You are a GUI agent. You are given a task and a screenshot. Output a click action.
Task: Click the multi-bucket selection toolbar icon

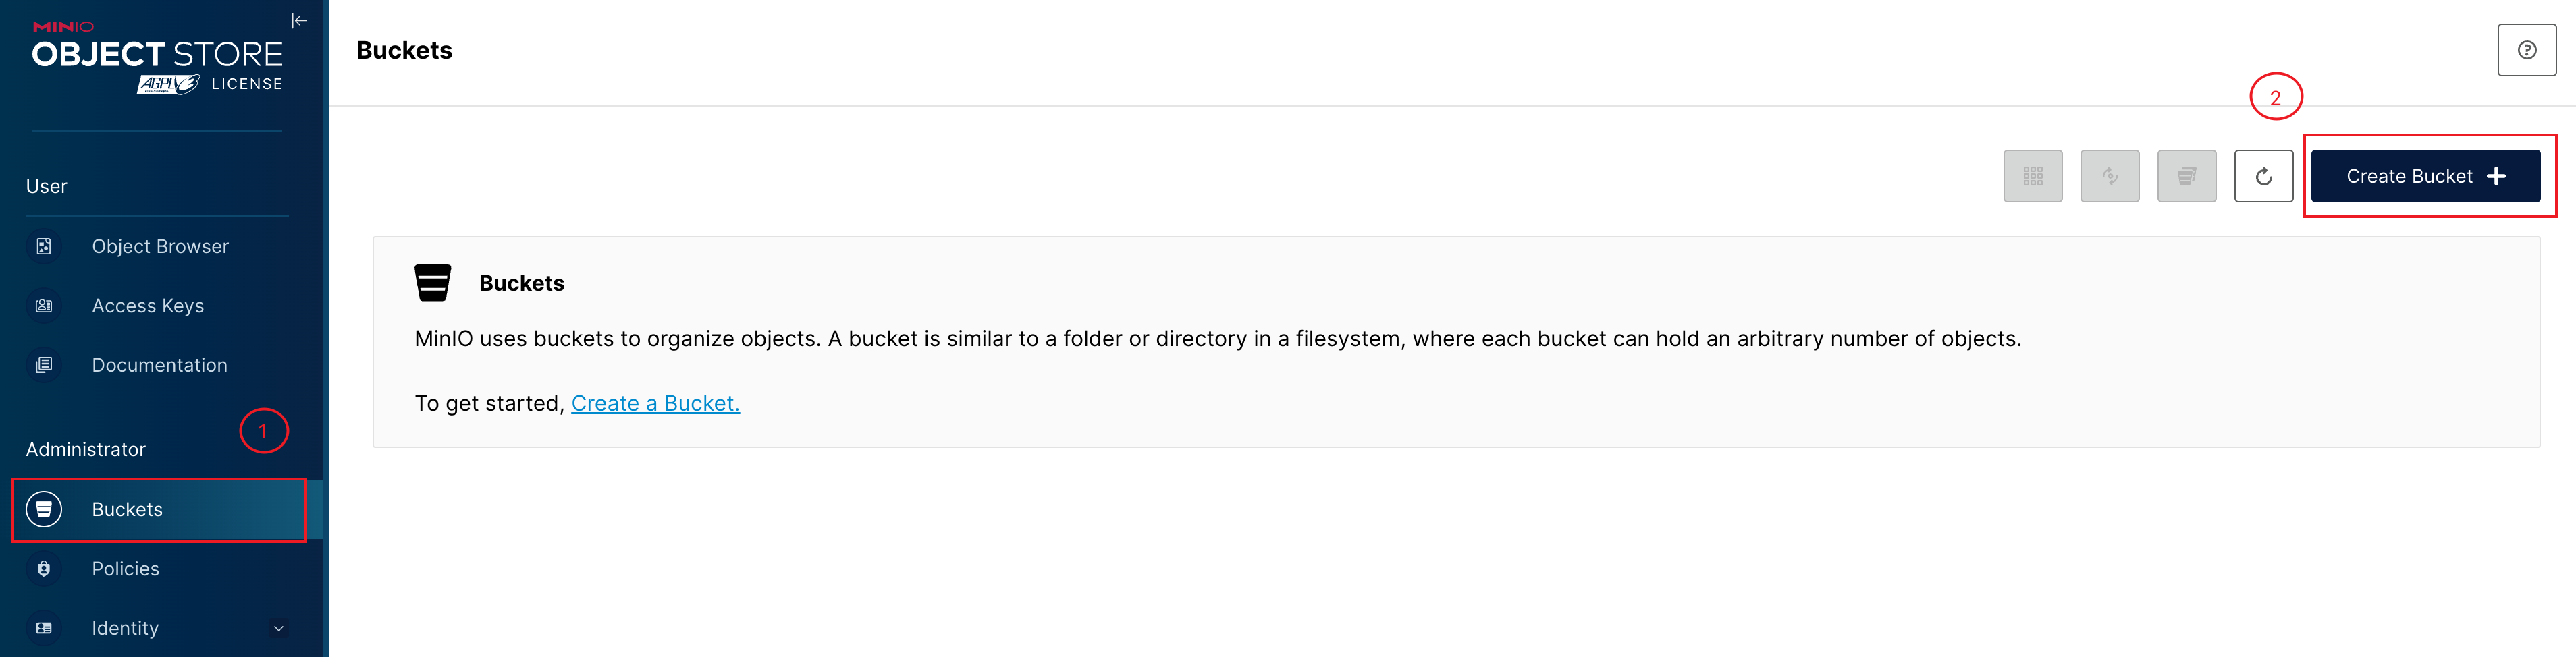coord(2186,177)
